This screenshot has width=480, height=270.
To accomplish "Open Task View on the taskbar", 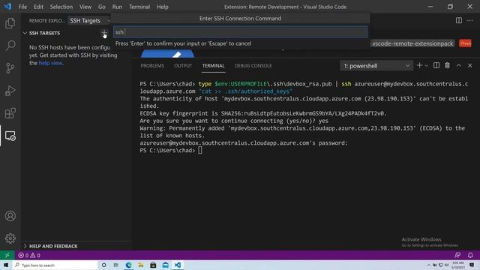I will (115, 265).
